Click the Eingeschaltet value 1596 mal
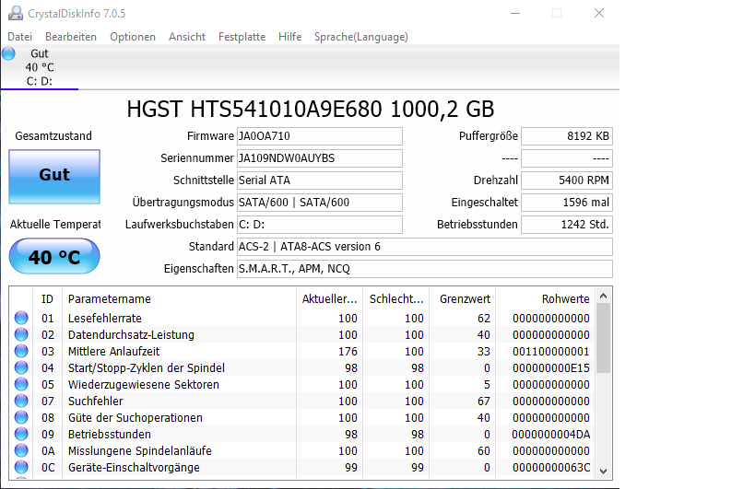Screen dimensions: 755x489 [x=567, y=203]
